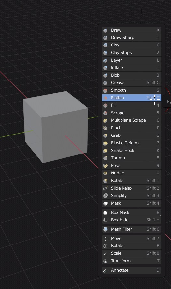Select the Thumb brush icon
Screen dimensions: 171x289
(x=105, y=158)
